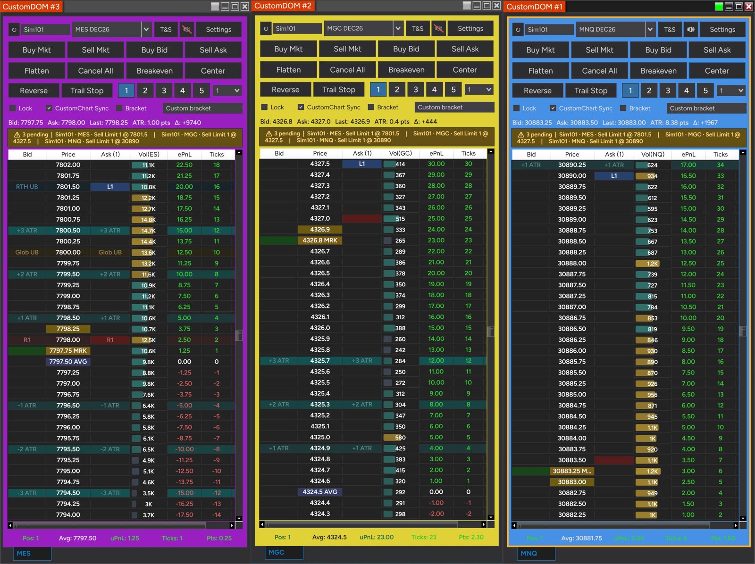Click the Custom bracket field in the MES window
This screenshot has width=755, height=564.
(x=203, y=108)
